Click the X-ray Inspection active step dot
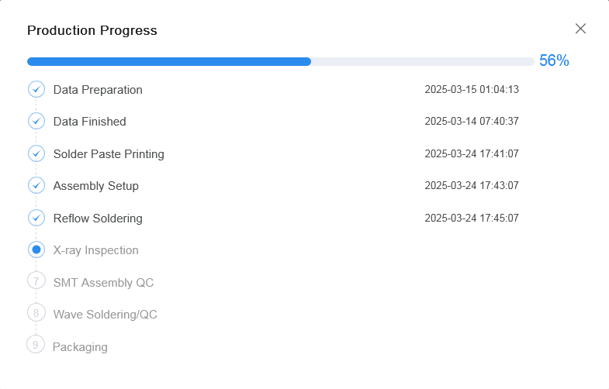 pyautogui.click(x=36, y=250)
